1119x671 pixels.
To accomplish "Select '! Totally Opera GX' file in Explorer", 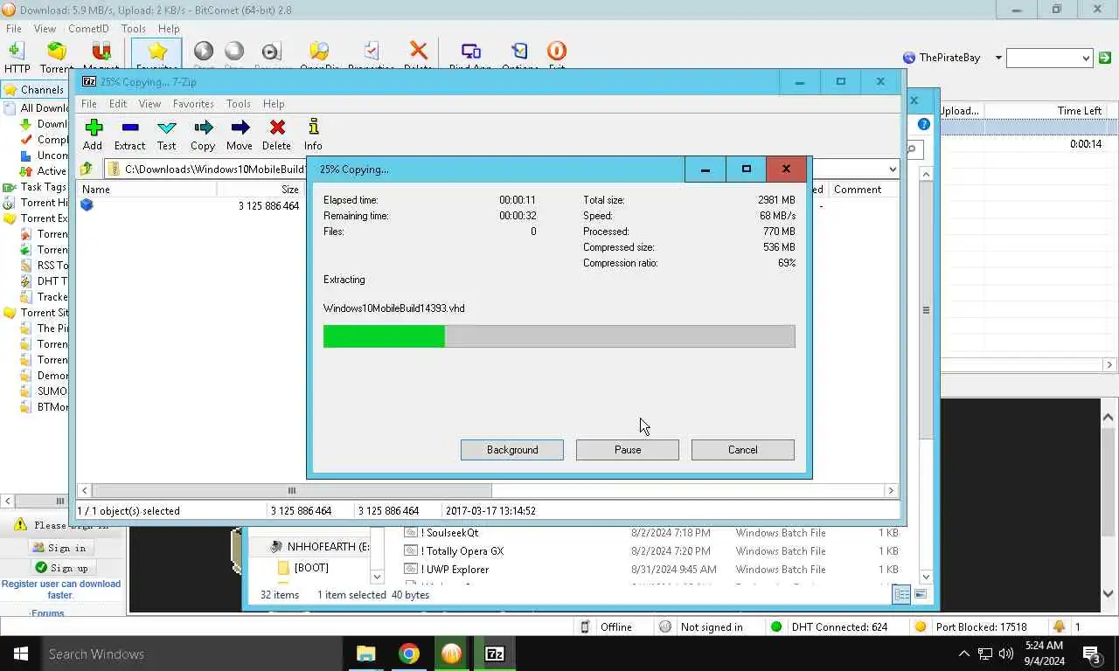I will [650, 551].
